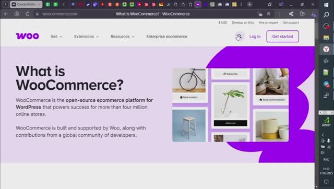Open a new tab with plus icon
The width and height of the screenshot is (334, 189).
249,4
